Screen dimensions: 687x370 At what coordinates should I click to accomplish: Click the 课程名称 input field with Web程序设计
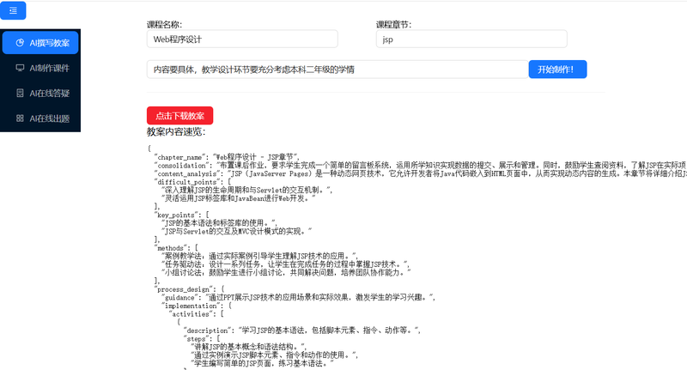pyautogui.click(x=242, y=39)
